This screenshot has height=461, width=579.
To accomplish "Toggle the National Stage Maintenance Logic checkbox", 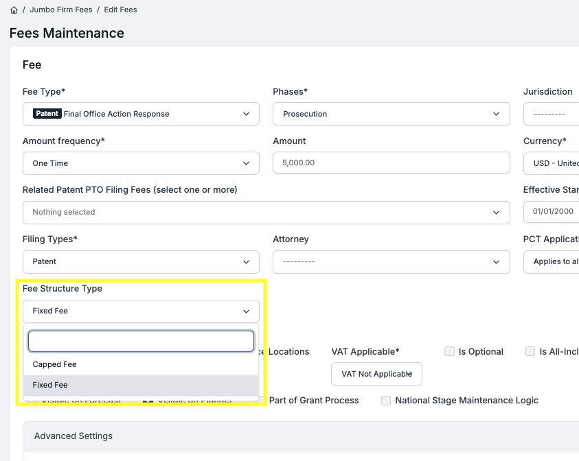I will [x=386, y=401].
